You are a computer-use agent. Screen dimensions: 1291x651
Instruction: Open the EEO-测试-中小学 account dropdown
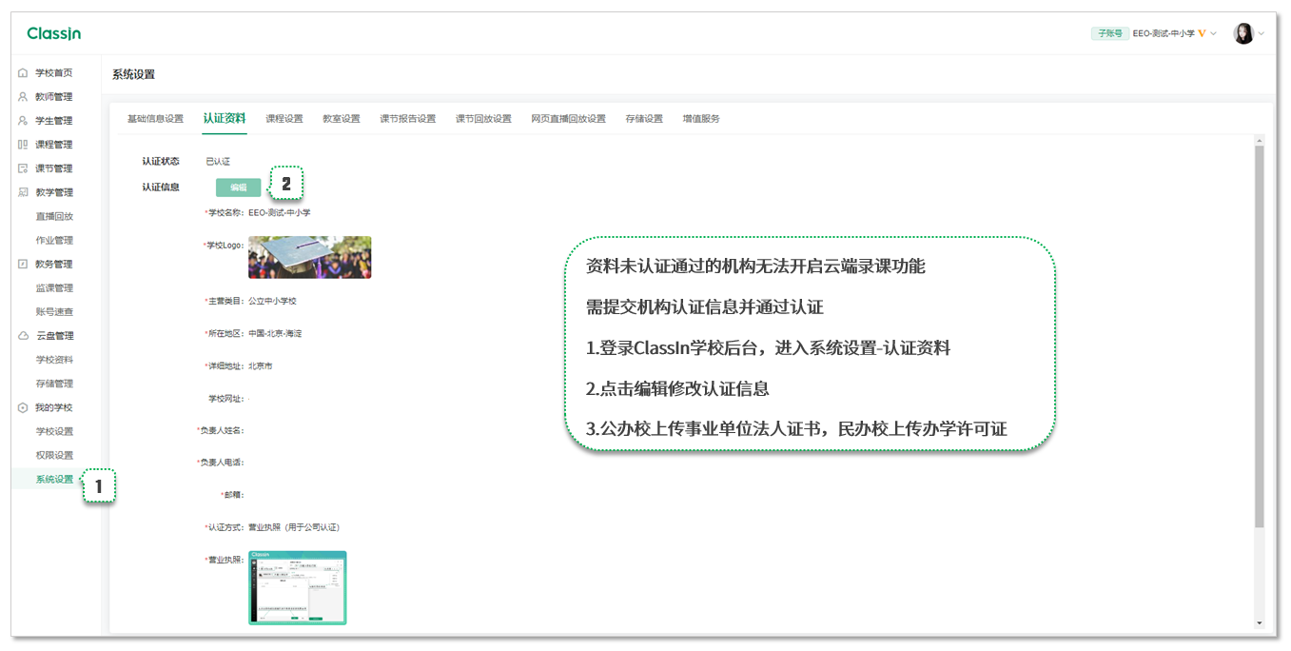1174,33
